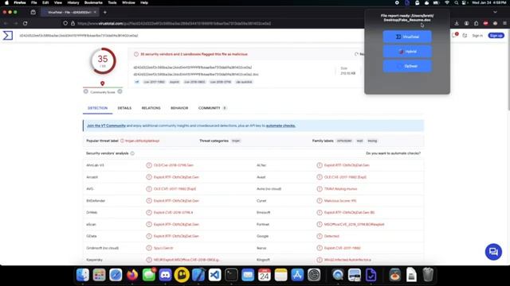Viewport: 510px width, 286px height.
Task: Open the File menu
Action: 33,2
